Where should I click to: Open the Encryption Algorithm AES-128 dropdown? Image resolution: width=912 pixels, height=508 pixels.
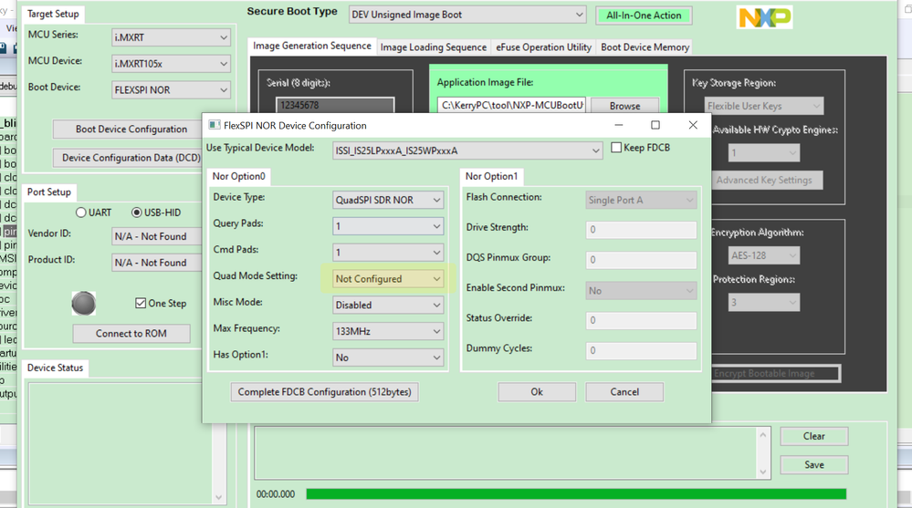[x=764, y=255]
